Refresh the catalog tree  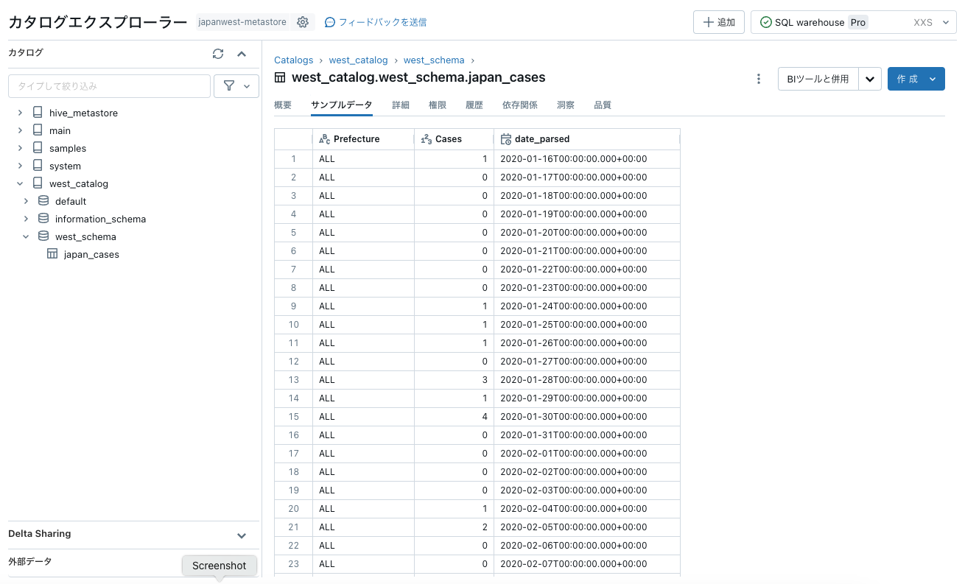click(217, 54)
